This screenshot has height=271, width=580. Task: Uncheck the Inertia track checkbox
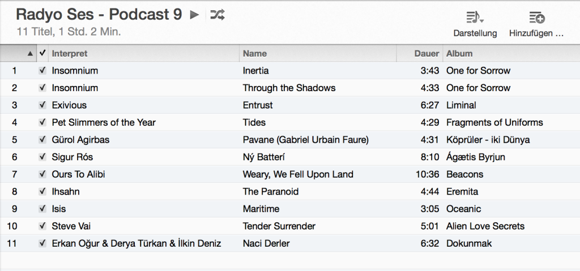click(x=42, y=70)
